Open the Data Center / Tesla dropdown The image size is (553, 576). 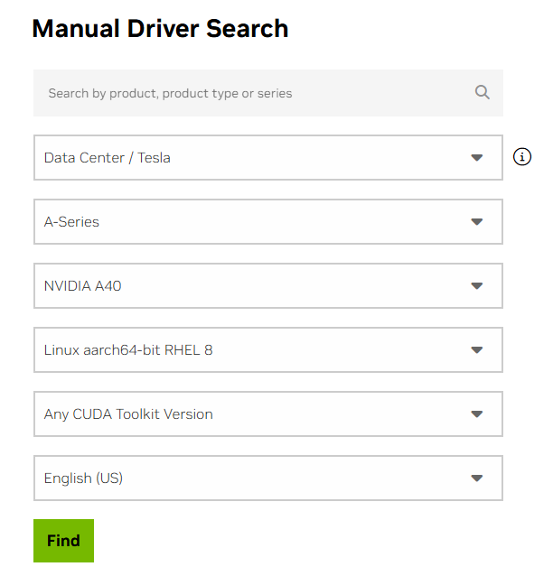click(x=268, y=158)
